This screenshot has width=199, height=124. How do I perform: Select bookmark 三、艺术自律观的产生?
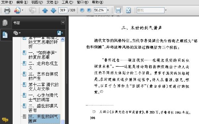point(43,76)
